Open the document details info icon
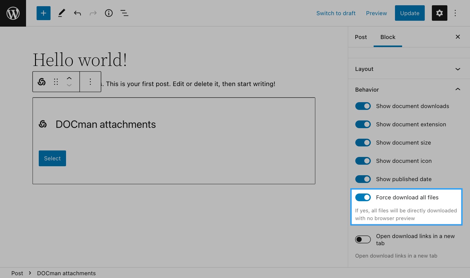Viewport: 470px width, 278px height. point(109,13)
